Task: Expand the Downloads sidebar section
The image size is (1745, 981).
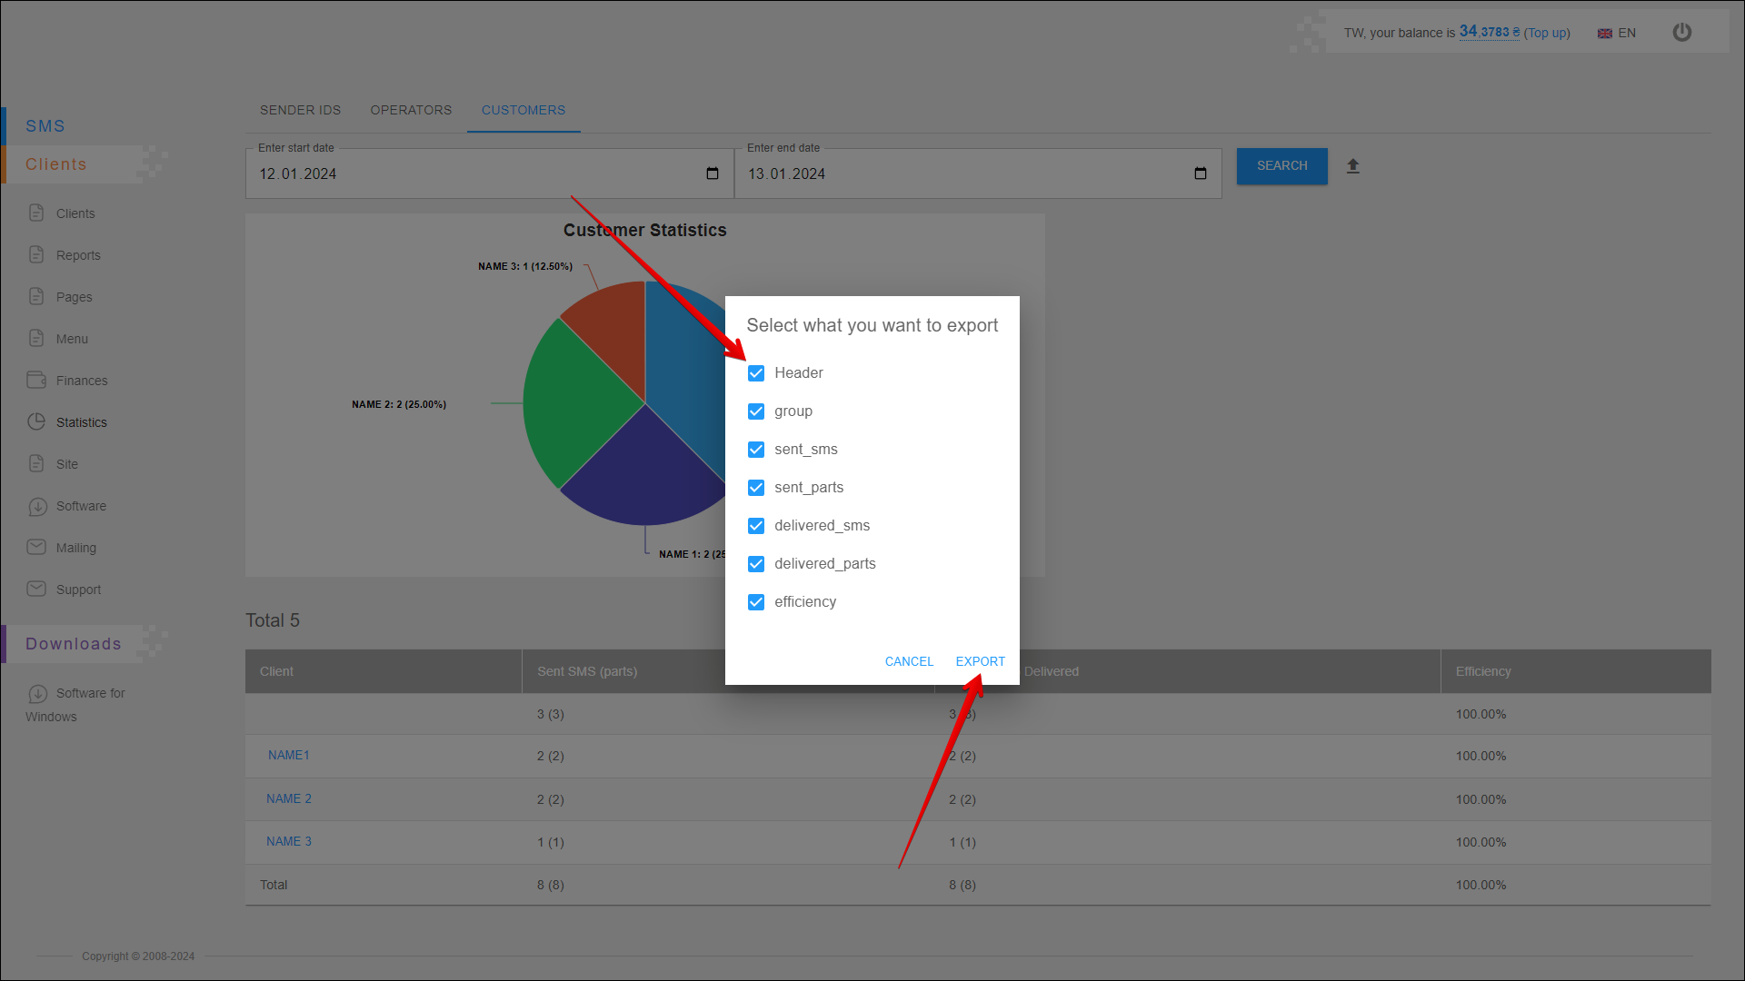Action: pyautogui.click(x=73, y=644)
